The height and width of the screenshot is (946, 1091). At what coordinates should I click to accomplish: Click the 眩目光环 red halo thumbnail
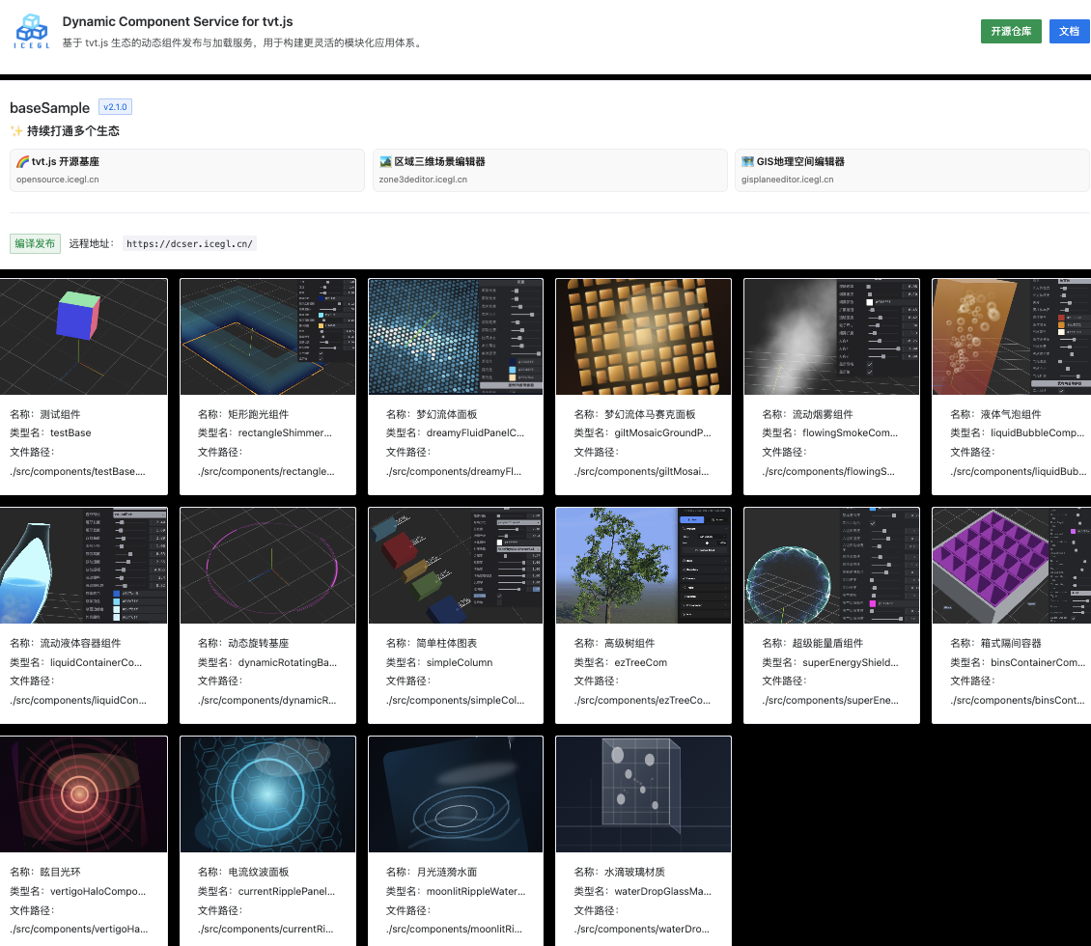point(84,794)
